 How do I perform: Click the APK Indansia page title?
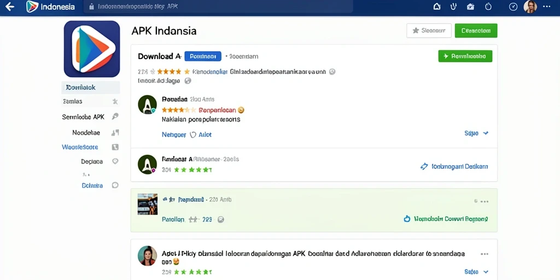[x=164, y=31]
